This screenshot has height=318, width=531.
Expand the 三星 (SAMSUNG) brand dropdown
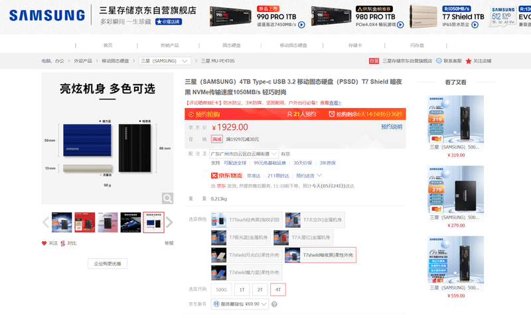[165, 61]
